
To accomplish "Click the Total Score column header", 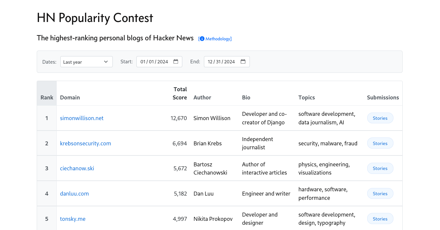I will click(x=180, y=94).
